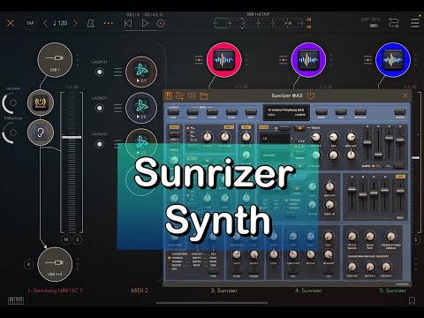Rewind transport to start
This screenshot has width=424, height=318.
(128, 23)
